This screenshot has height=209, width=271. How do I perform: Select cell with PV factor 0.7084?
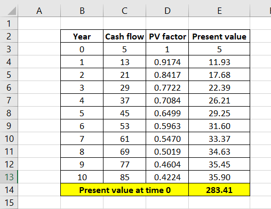coord(167,100)
